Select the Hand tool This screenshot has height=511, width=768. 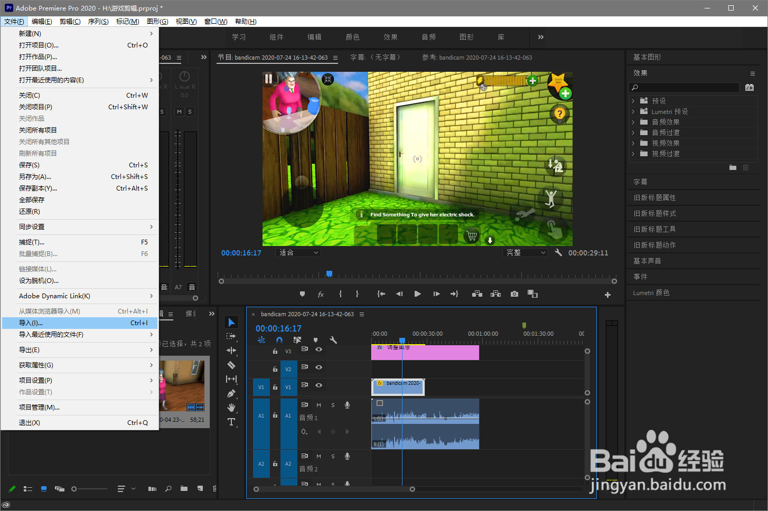point(231,408)
